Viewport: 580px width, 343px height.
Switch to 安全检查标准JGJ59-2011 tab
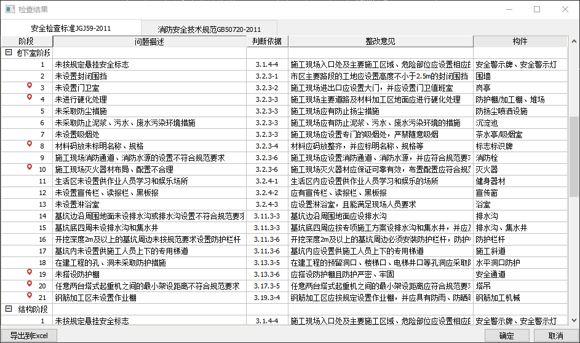(71, 28)
